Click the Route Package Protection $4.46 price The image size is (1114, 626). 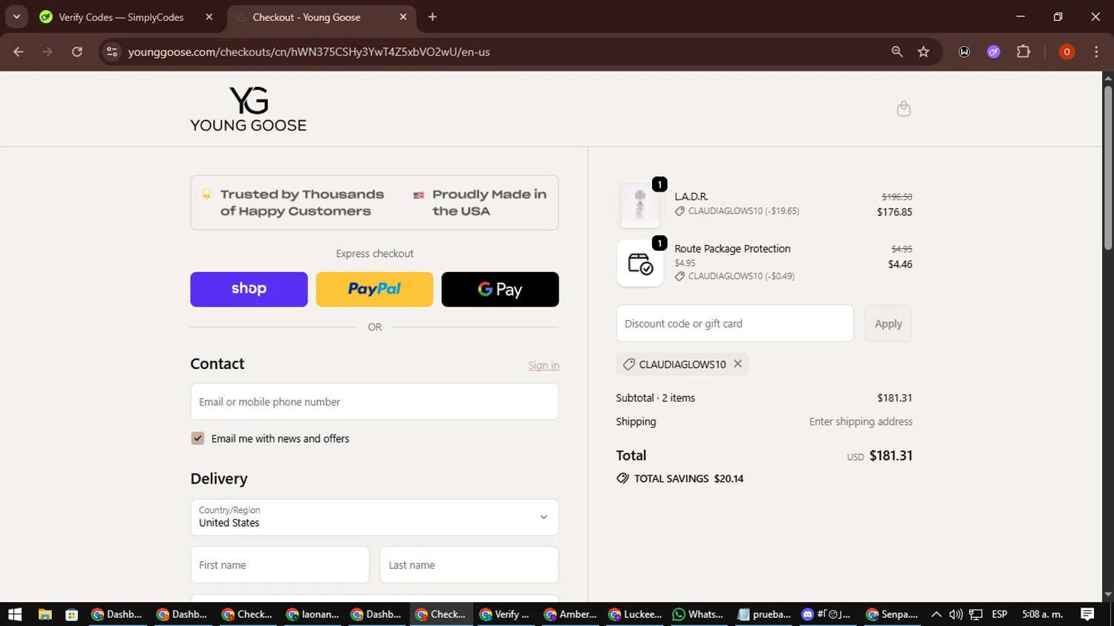click(x=900, y=264)
